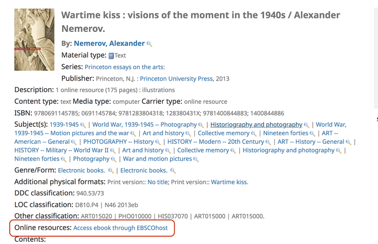Viewport: 378px width, 244px height.
Task: Click the magnifier icon beside Nemerov, Alexander
Action: (150, 44)
